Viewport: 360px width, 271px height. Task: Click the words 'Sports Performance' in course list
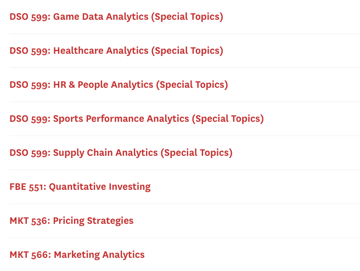[98, 118]
